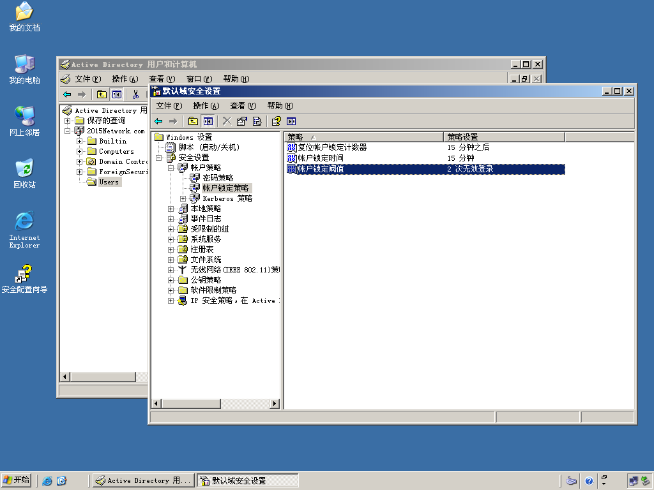The height and width of the screenshot is (490, 654).
Task: Click Forward arrow in 默认域安全设置 toolbar
Action: 173,121
